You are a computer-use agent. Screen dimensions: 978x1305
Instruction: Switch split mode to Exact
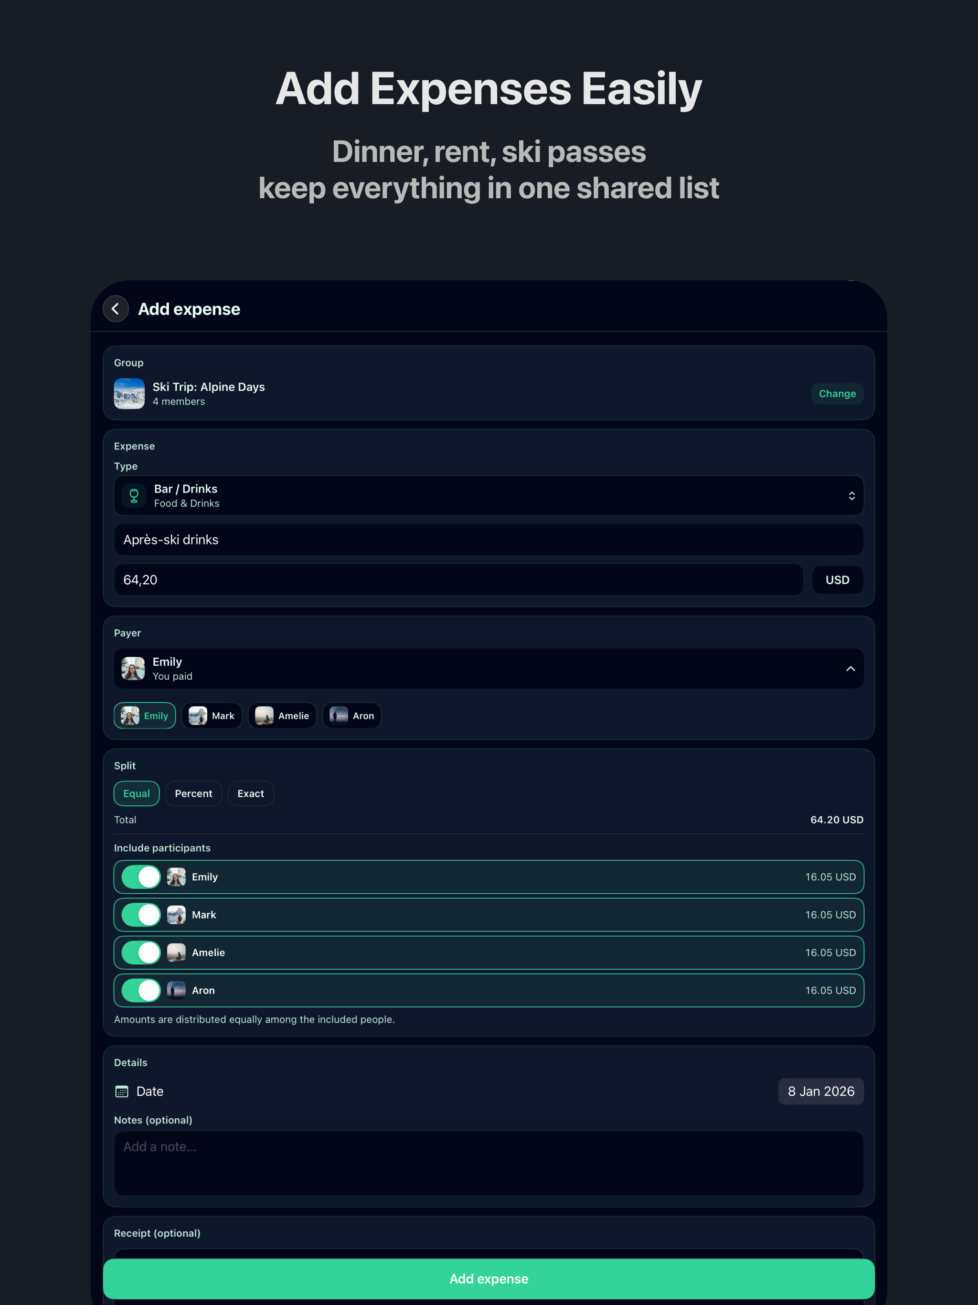251,793
